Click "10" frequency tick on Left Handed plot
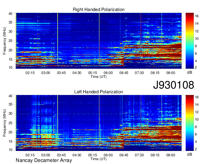Viewport: 202px width, 164px height. click(10, 150)
